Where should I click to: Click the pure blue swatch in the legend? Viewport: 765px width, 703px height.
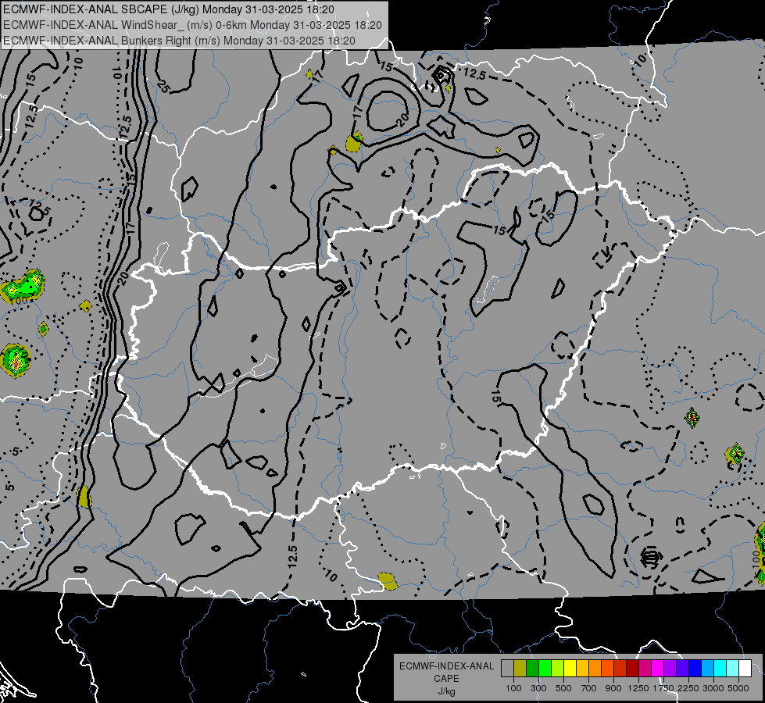point(695,669)
